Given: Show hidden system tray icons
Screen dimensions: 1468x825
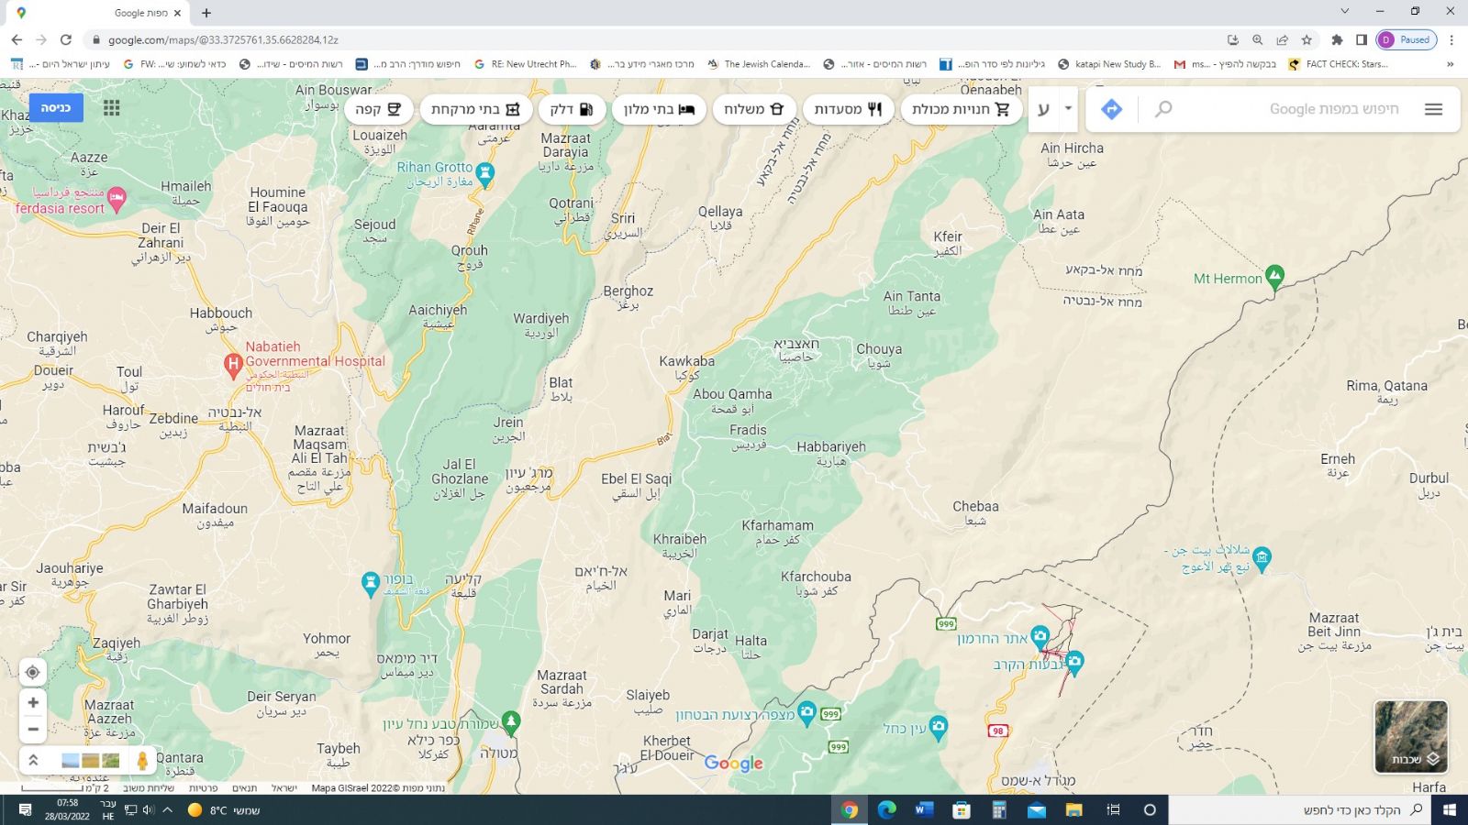Looking at the screenshot, I should click(x=167, y=809).
